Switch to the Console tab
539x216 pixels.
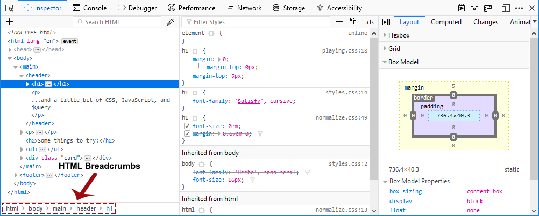pyautogui.click(x=89, y=8)
